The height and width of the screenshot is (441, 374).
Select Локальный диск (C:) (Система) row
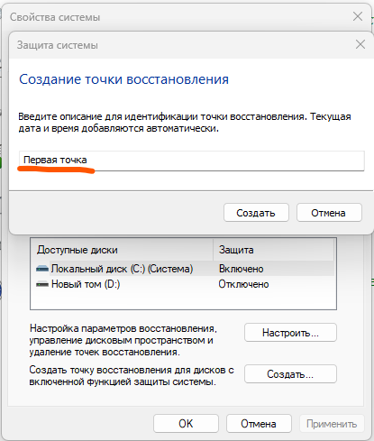click(184, 269)
